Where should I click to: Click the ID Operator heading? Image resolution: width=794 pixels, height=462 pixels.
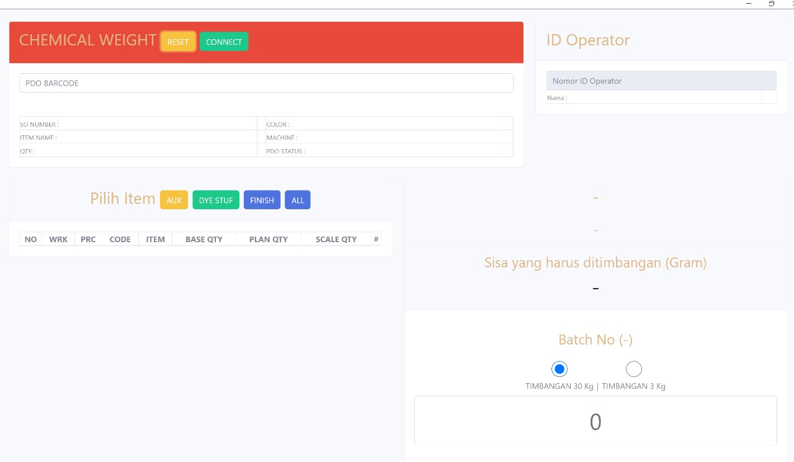point(588,40)
